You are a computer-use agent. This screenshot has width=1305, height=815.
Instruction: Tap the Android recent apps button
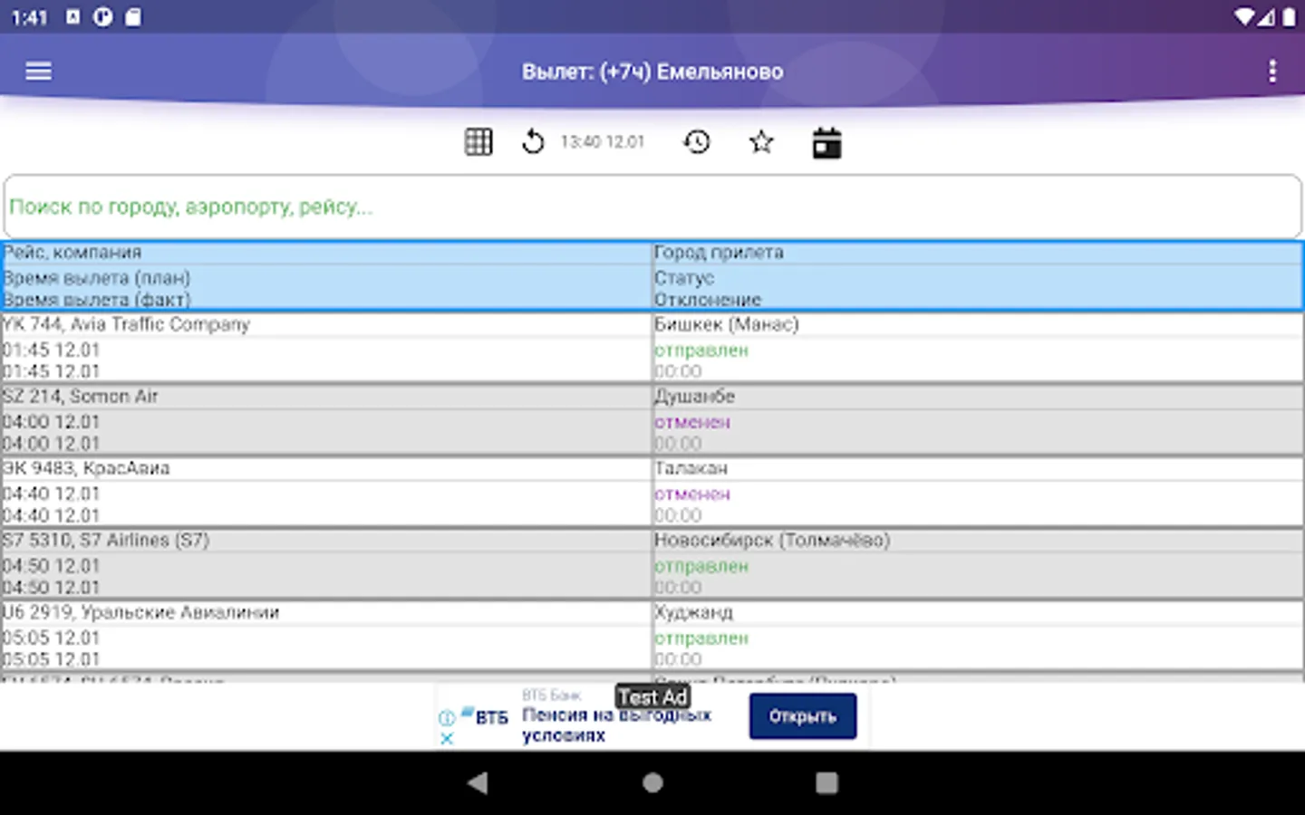pos(826,782)
